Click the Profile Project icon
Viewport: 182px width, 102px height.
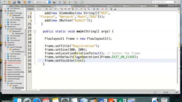[x=82, y=2]
